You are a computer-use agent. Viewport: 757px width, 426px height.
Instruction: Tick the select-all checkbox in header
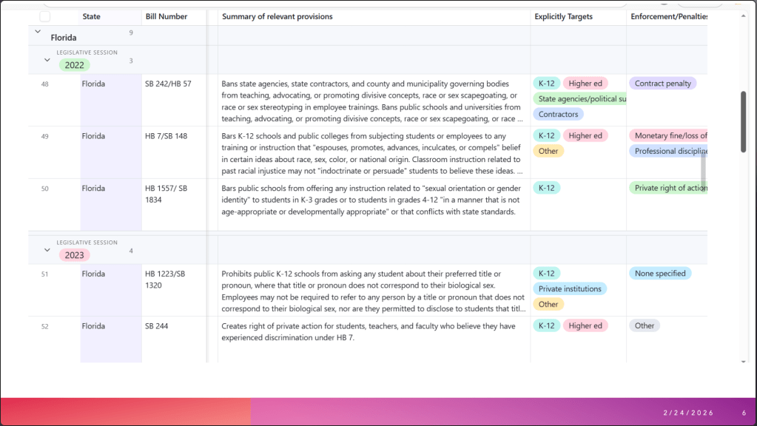[x=45, y=16]
